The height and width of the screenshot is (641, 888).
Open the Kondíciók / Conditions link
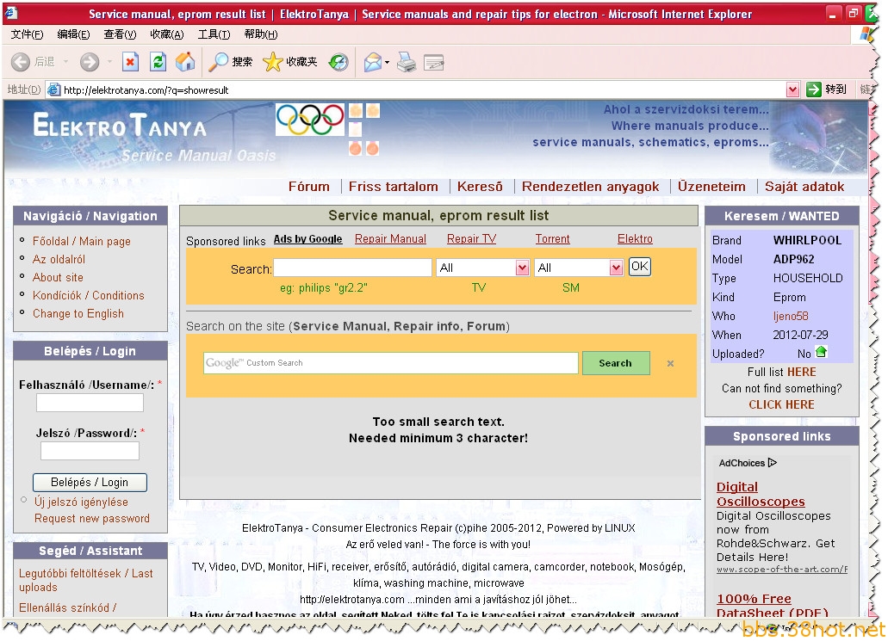point(89,295)
